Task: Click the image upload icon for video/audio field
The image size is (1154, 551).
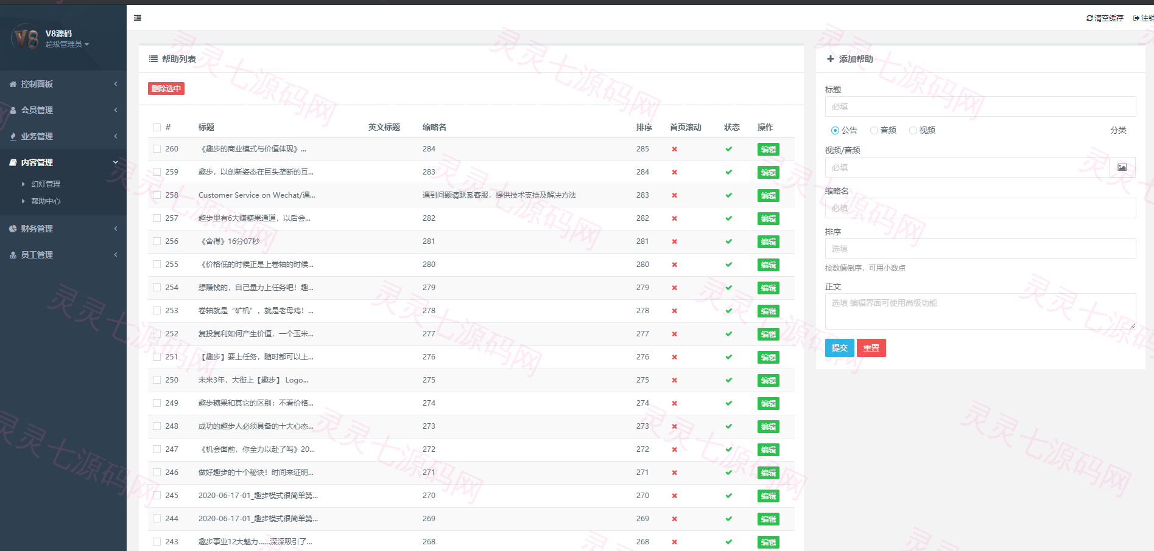Action: 1122,167
